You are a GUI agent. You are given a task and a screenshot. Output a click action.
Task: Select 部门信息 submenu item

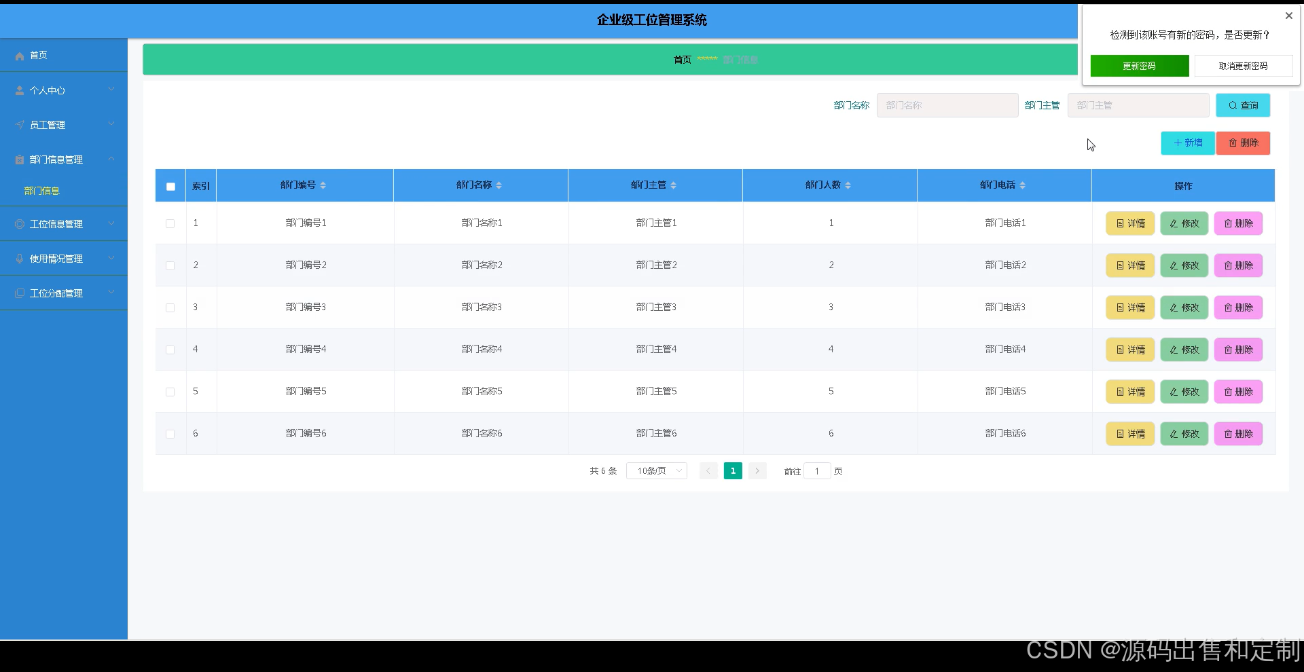[x=64, y=191]
